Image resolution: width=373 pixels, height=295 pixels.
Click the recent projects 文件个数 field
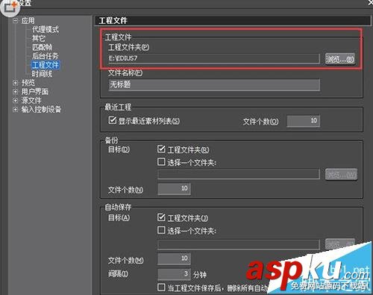click(x=303, y=121)
